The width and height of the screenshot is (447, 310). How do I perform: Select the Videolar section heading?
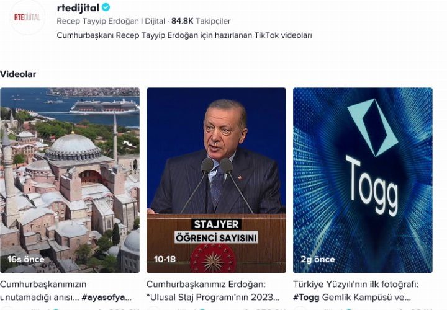pyautogui.click(x=18, y=74)
